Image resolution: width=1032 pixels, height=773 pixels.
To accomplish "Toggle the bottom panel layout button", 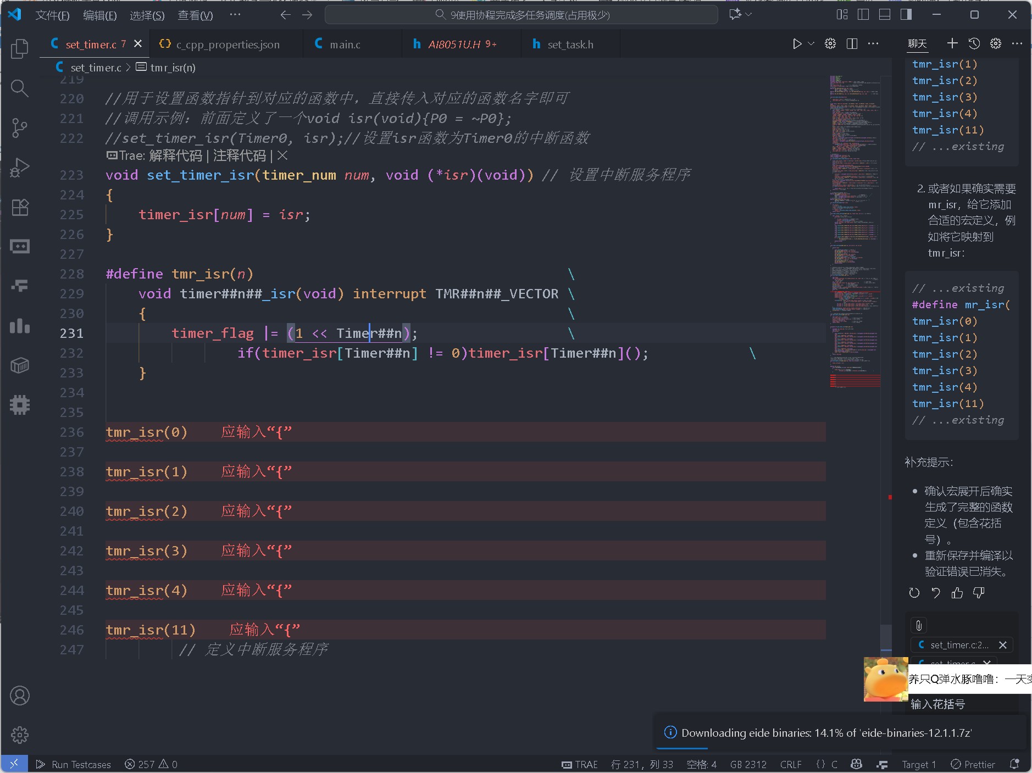I will tap(885, 15).
